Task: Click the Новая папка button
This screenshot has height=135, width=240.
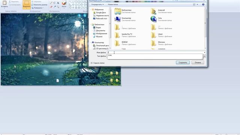Action: (x=113, y=4)
